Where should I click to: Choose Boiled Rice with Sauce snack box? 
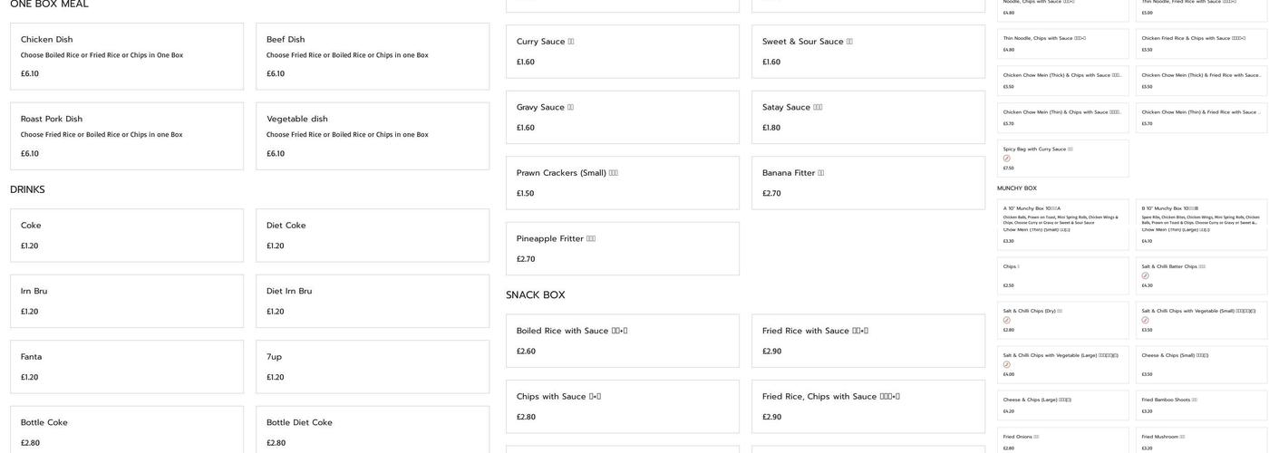tap(623, 341)
